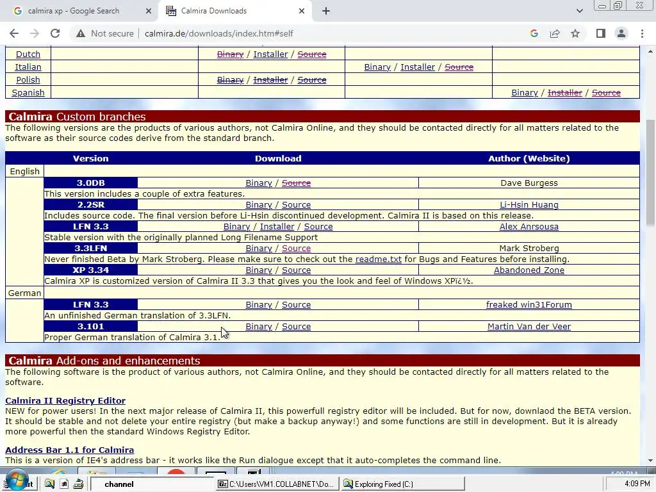The height and width of the screenshot is (492, 656).
Task: Click the Dave Burgess author cell
Action: click(x=529, y=183)
